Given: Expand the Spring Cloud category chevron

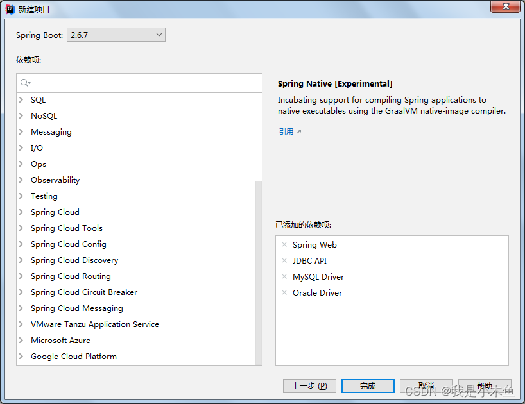Looking at the screenshot, I should coord(21,212).
